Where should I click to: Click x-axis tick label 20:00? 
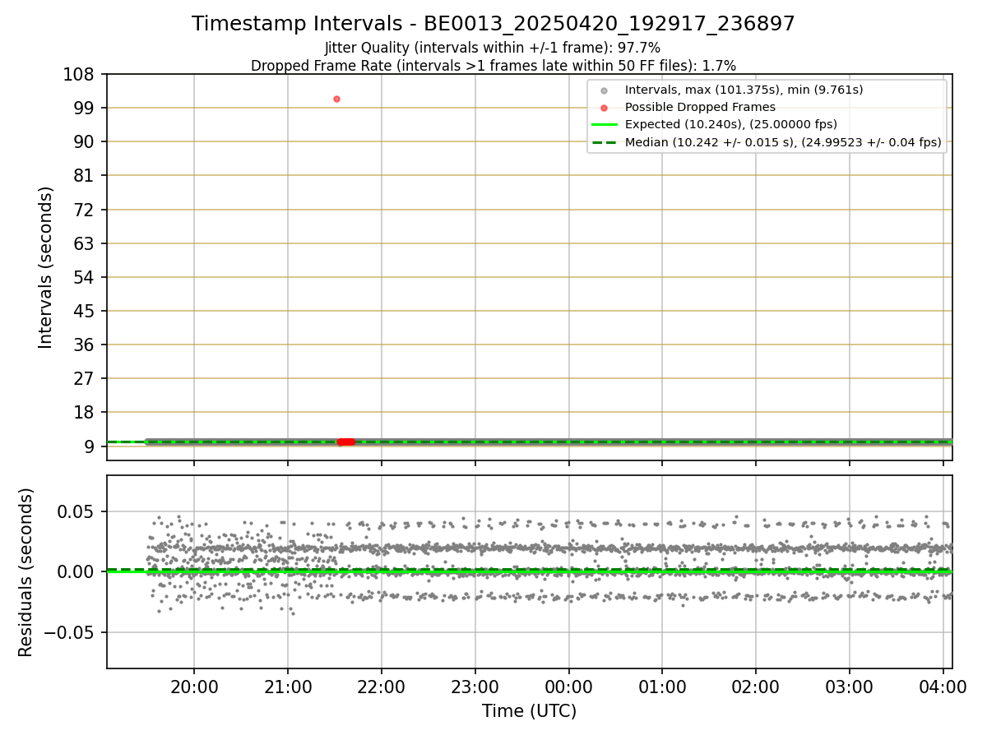pyautogui.click(x=194, y=687)
